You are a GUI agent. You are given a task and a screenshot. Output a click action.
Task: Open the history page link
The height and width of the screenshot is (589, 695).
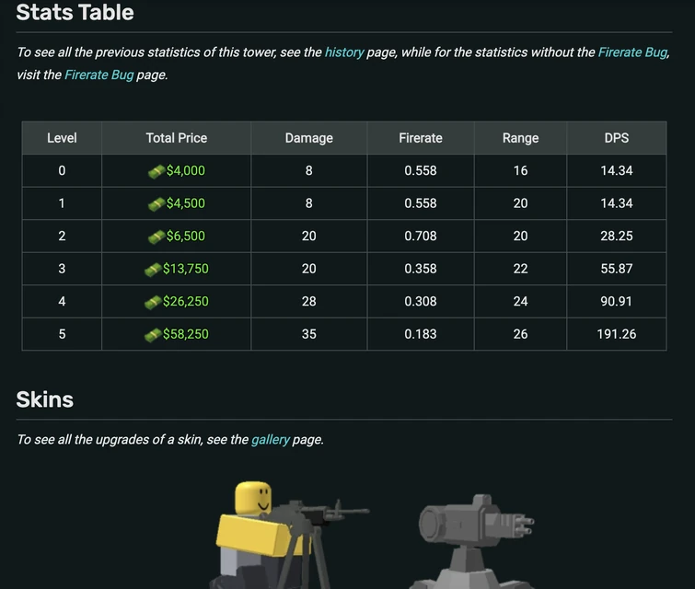coord(344,52)
